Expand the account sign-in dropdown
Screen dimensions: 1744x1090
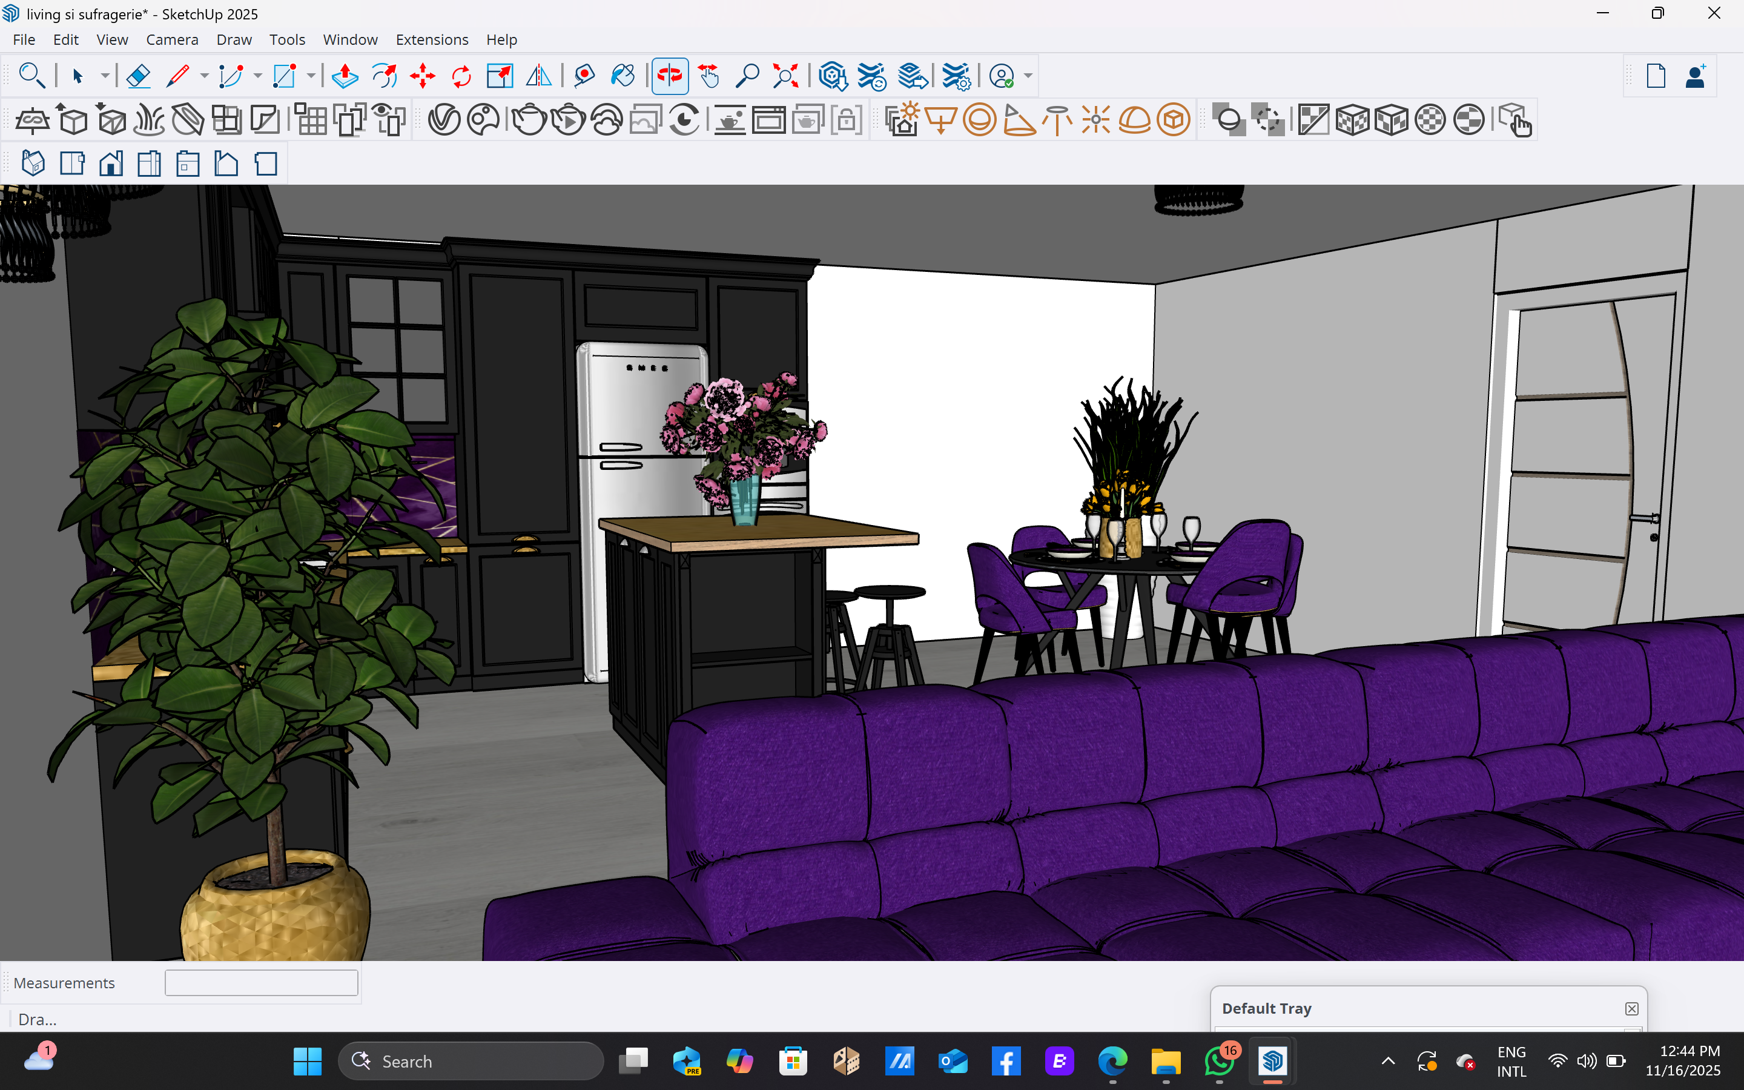click(1028, 76)
